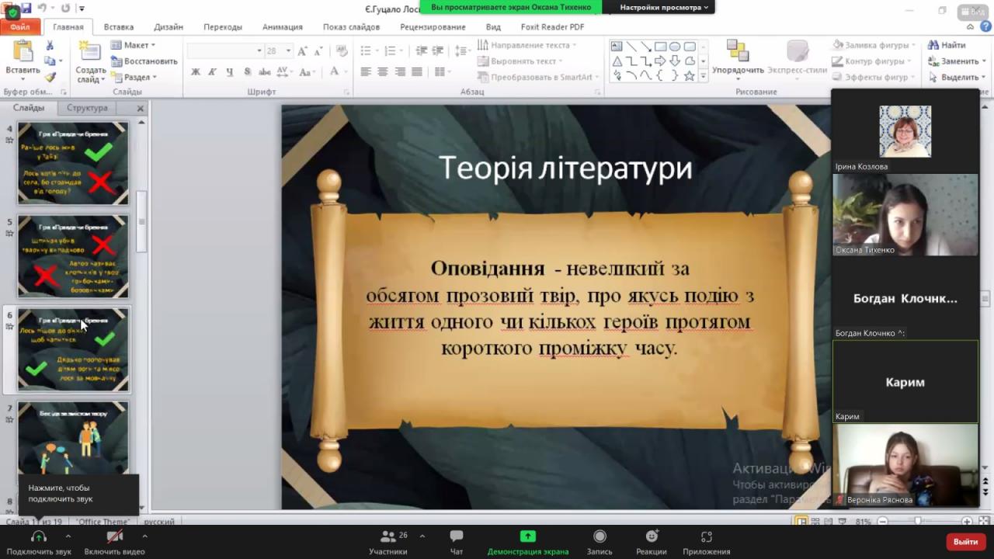Open the Reactions menu in Zoom
994x559 pixels.
click(651, 541)
